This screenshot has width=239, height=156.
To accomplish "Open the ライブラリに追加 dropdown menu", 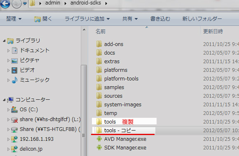I will click(x=87, y=19).
